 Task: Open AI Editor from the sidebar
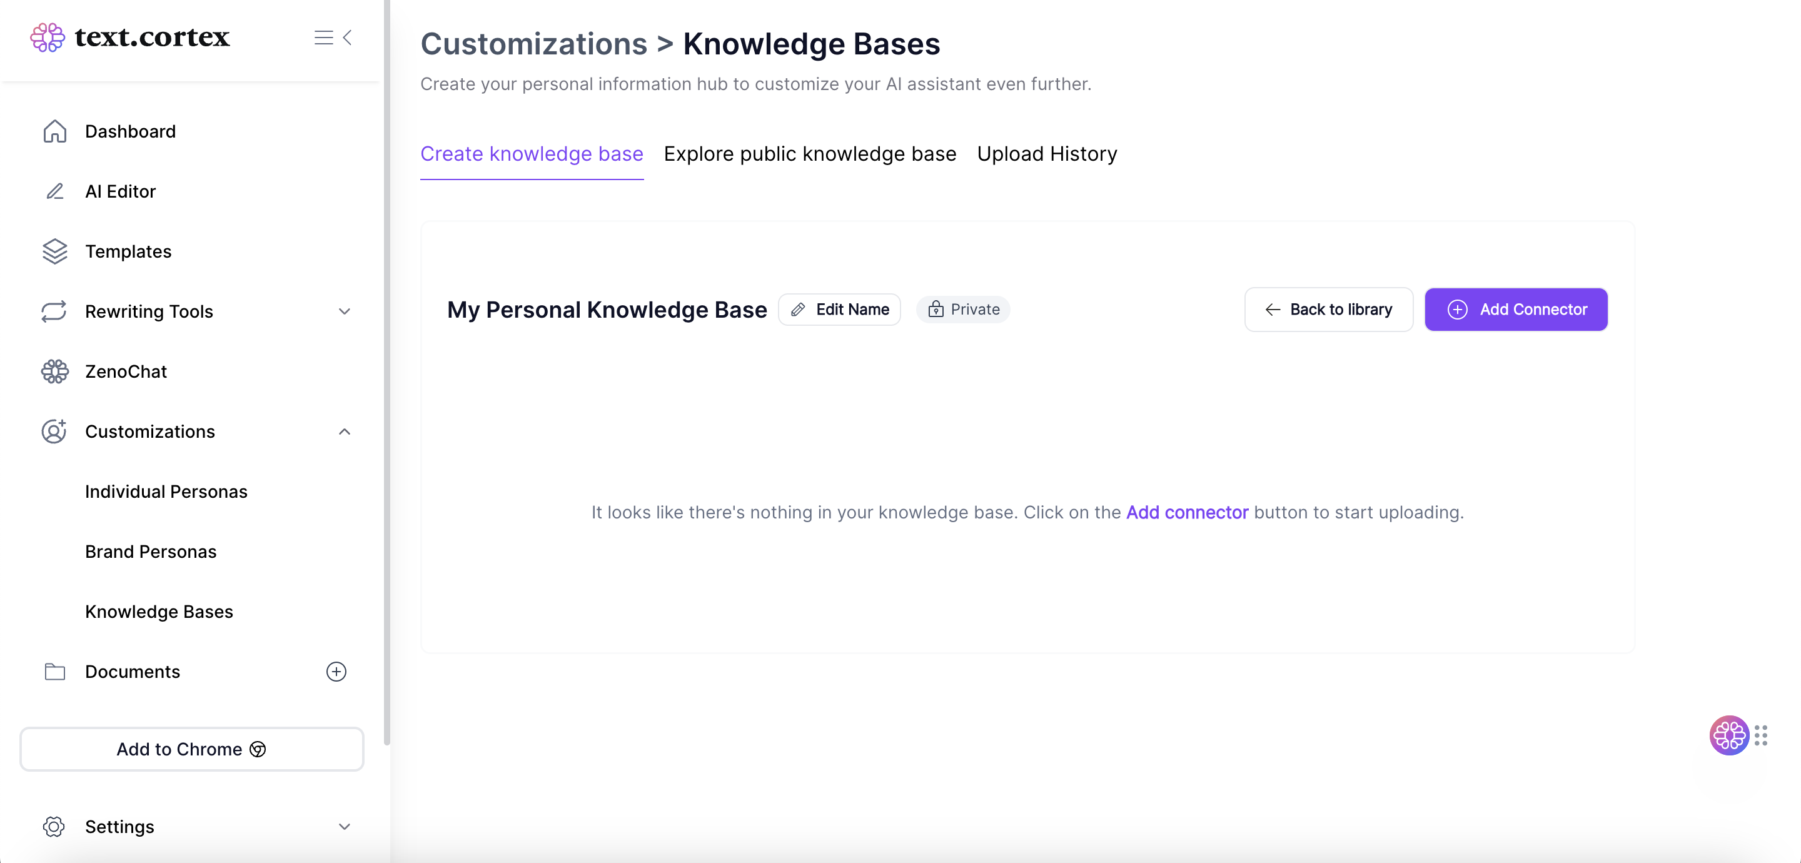[120, 191]
